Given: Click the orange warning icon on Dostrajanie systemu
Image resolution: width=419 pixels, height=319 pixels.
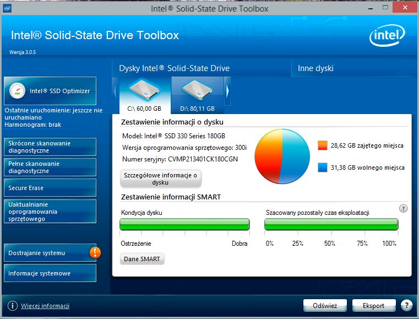Looking at the screenshot, I should coord(95,252).
